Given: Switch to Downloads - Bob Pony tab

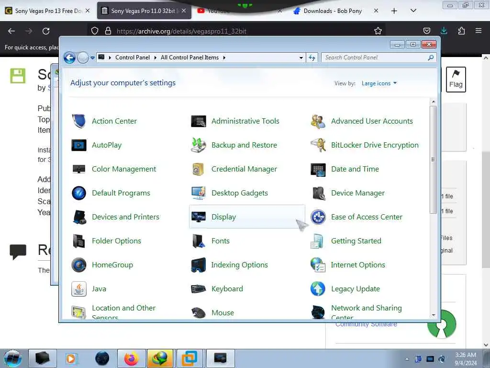Looking at the screenshot, I should 335,11.
